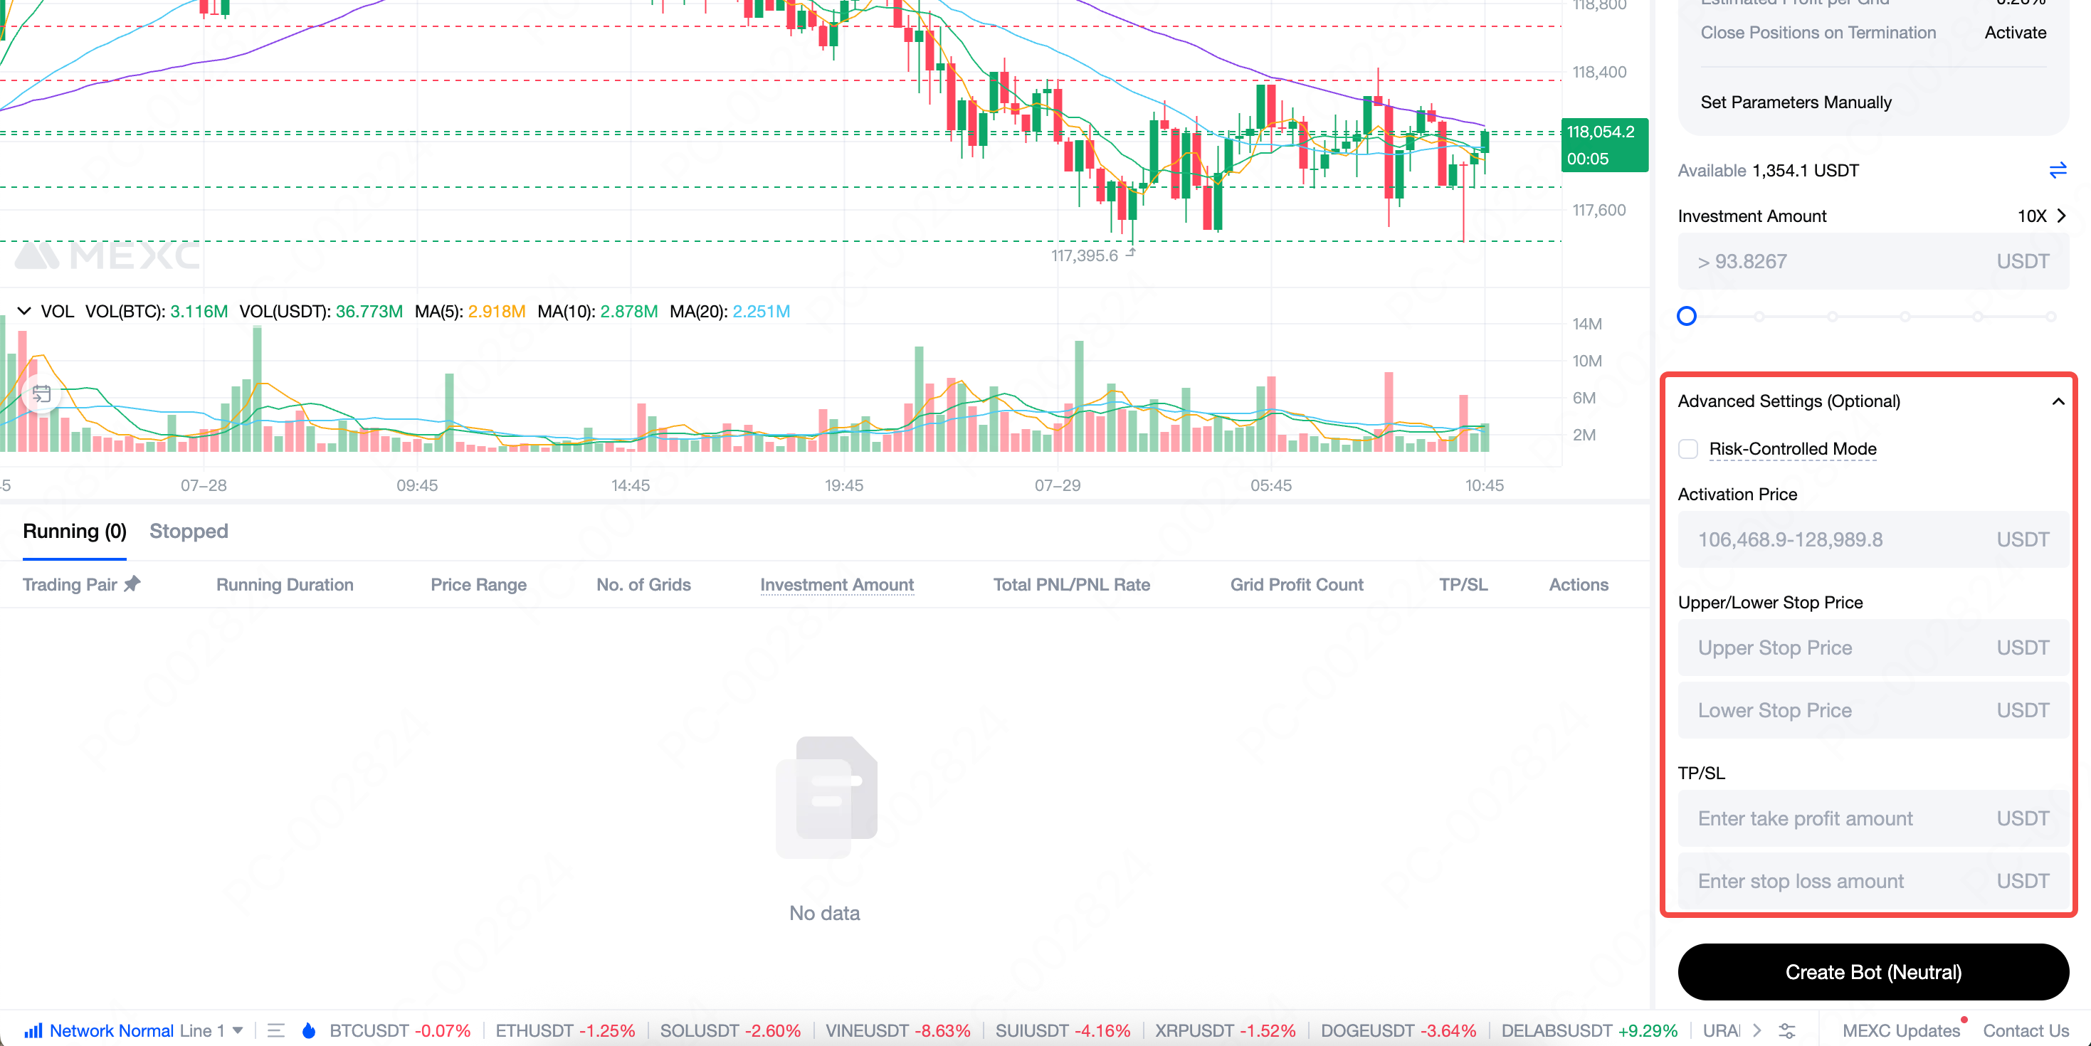The height and width of the screenshot is (1046, 2091).
Task: Click the investment amount slider handle
Action: click(x=1687, y=317)
